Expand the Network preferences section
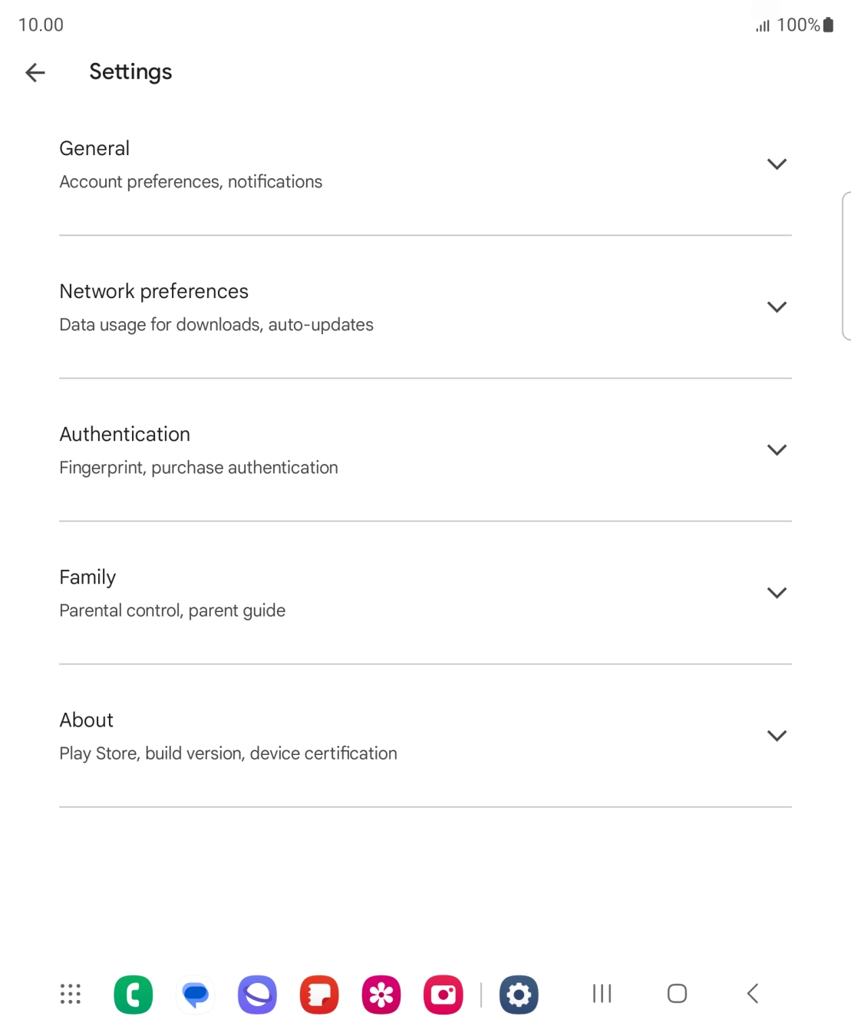The height and width of the screenshot is (1023, 851). pyautogui.click(x=777, y=306)
